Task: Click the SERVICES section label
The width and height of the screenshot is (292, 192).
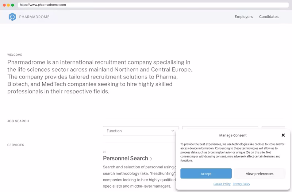Action: [x=16, y=145]
